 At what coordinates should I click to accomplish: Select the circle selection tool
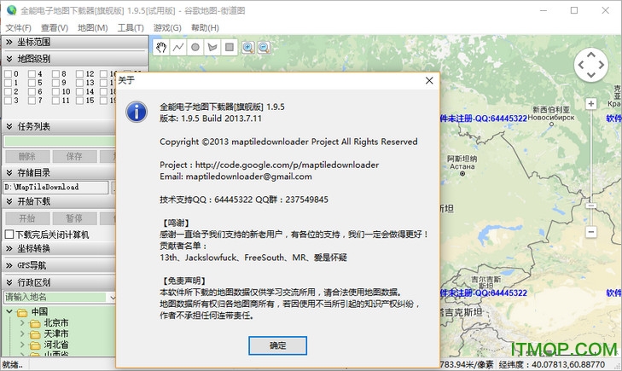(195, 48)
